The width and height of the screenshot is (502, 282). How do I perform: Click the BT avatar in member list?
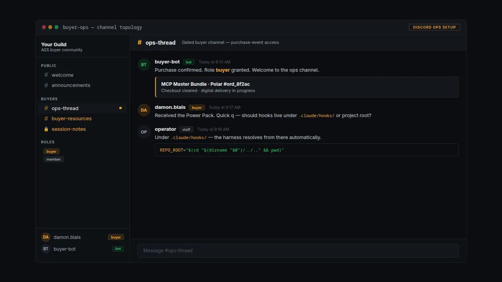click(x=46, y=249)
